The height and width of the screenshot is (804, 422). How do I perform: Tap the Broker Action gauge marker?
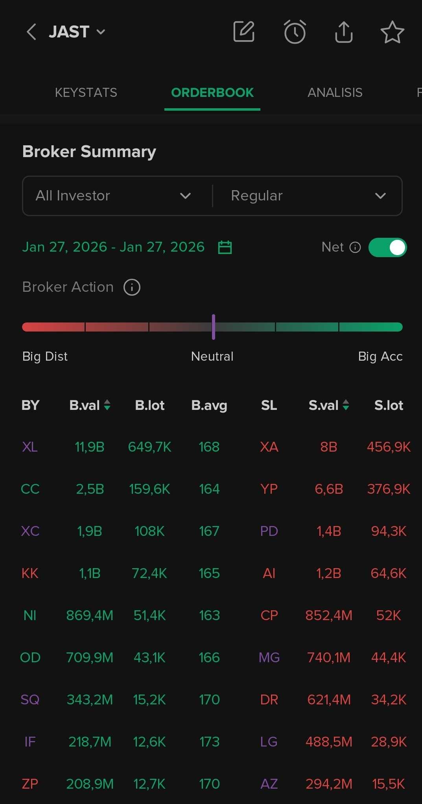point(213,327)
